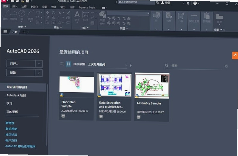Open the layer selection combo box
Image resolution: width=238 pixels, height=156 pixels.
pos(128,14)
